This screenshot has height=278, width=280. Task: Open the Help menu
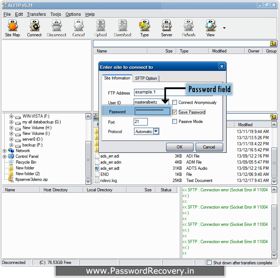click(90, 14)
